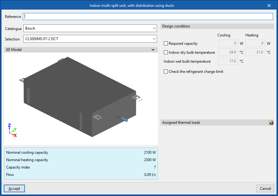Check the refrigerant charge limit option
Screen dimensions: 278x196
tap(166, 72)
